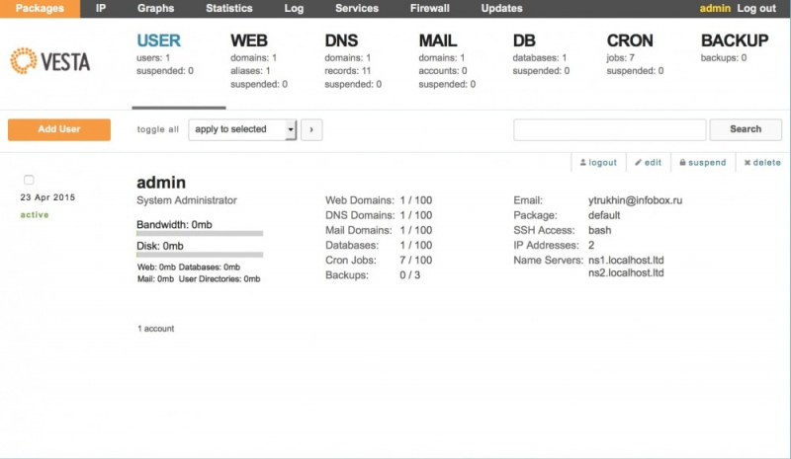Click the logout icon for admin

click(582, 163)
